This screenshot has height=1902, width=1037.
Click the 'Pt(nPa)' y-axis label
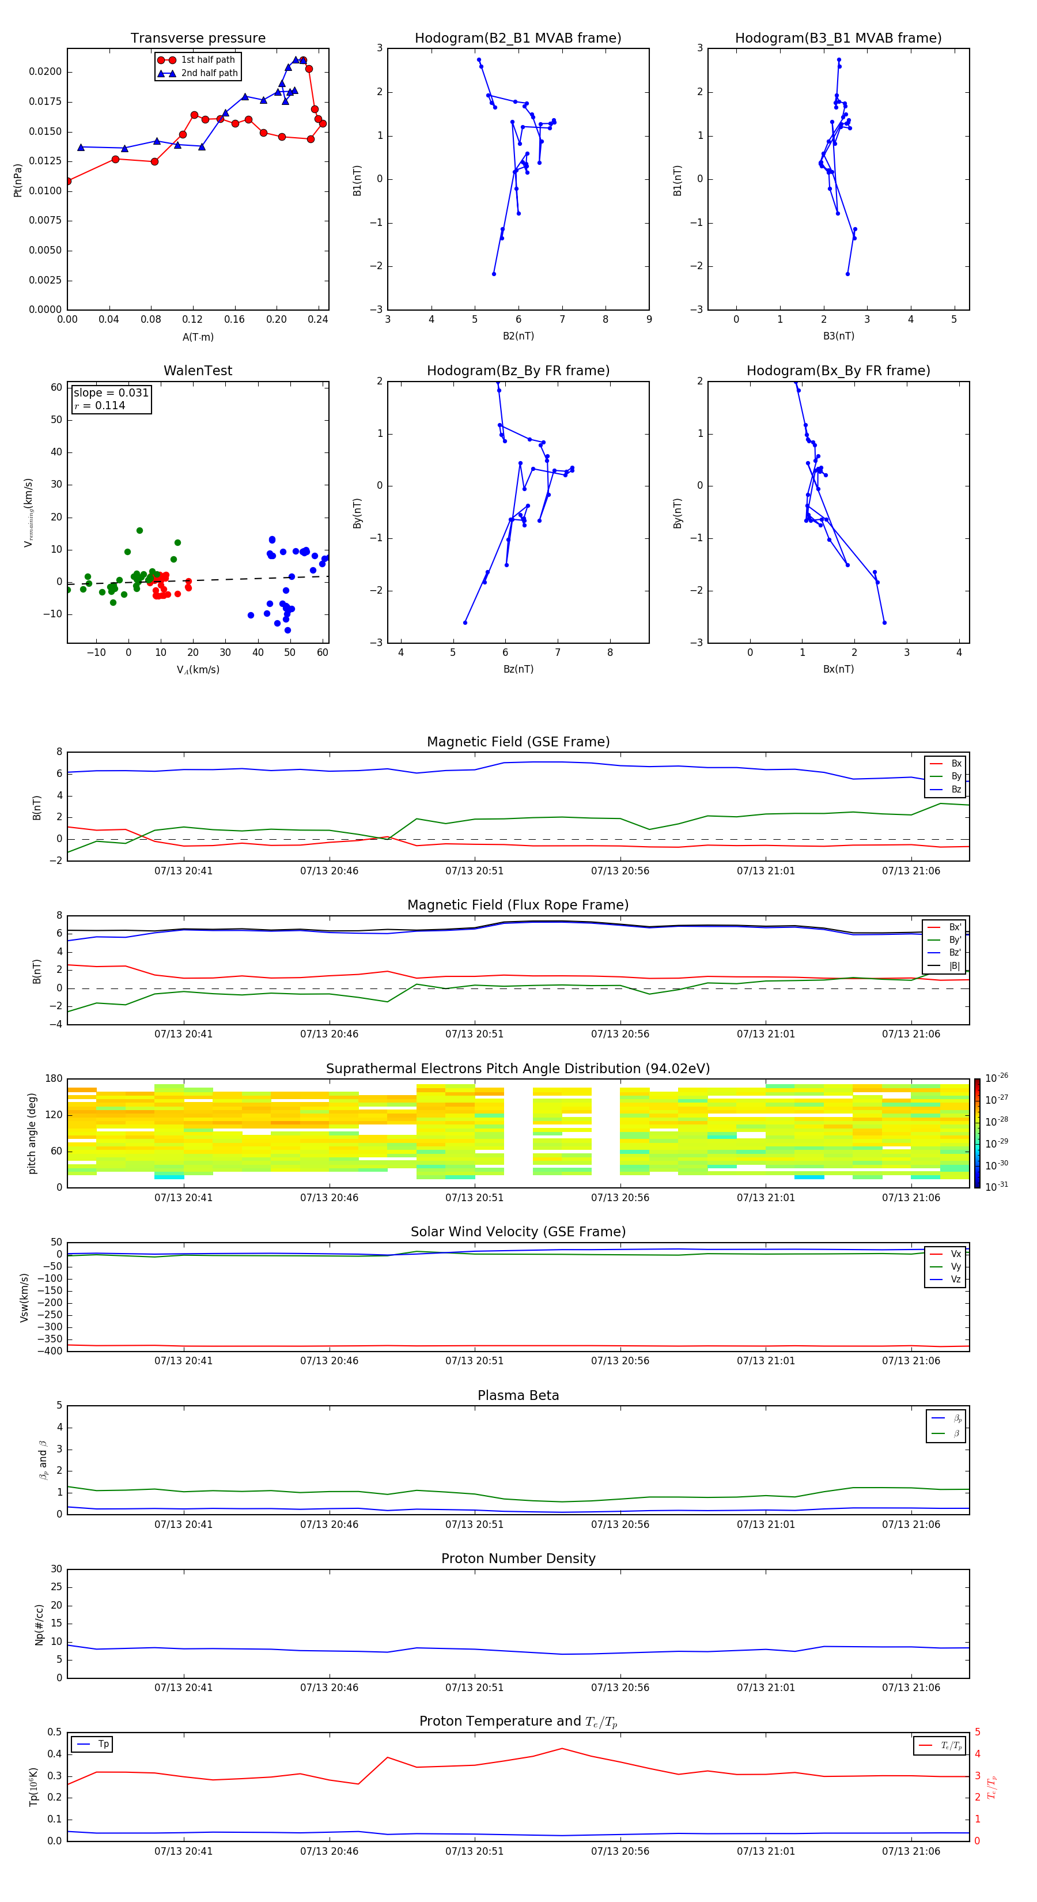tap(18, 179)
